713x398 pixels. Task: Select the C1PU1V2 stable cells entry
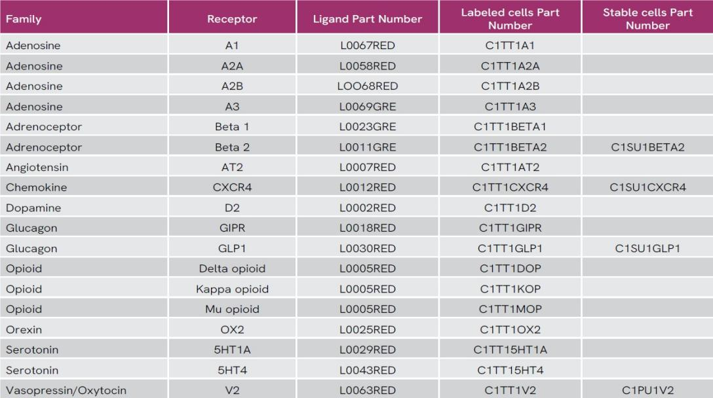coord(647,390)
